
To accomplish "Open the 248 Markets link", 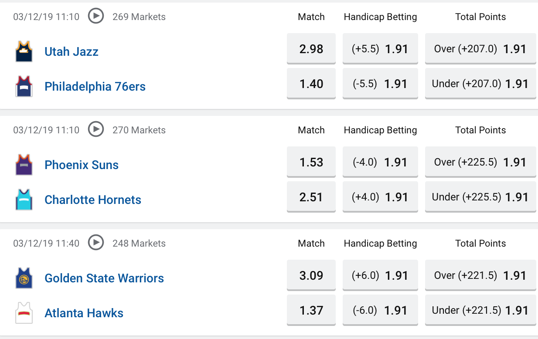I will [x=139, y=243].
